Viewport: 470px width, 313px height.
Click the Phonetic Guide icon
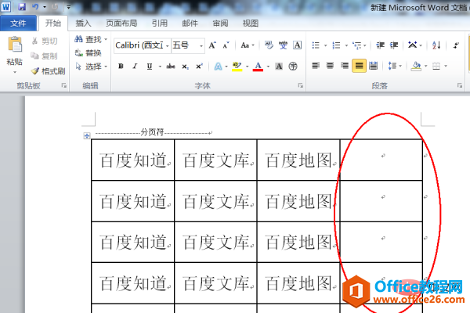click(x=283, y=45)
